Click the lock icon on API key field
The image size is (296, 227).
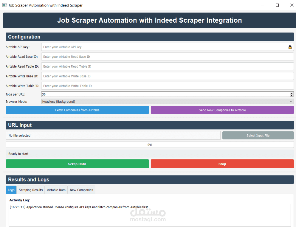[x=290, y=47]
